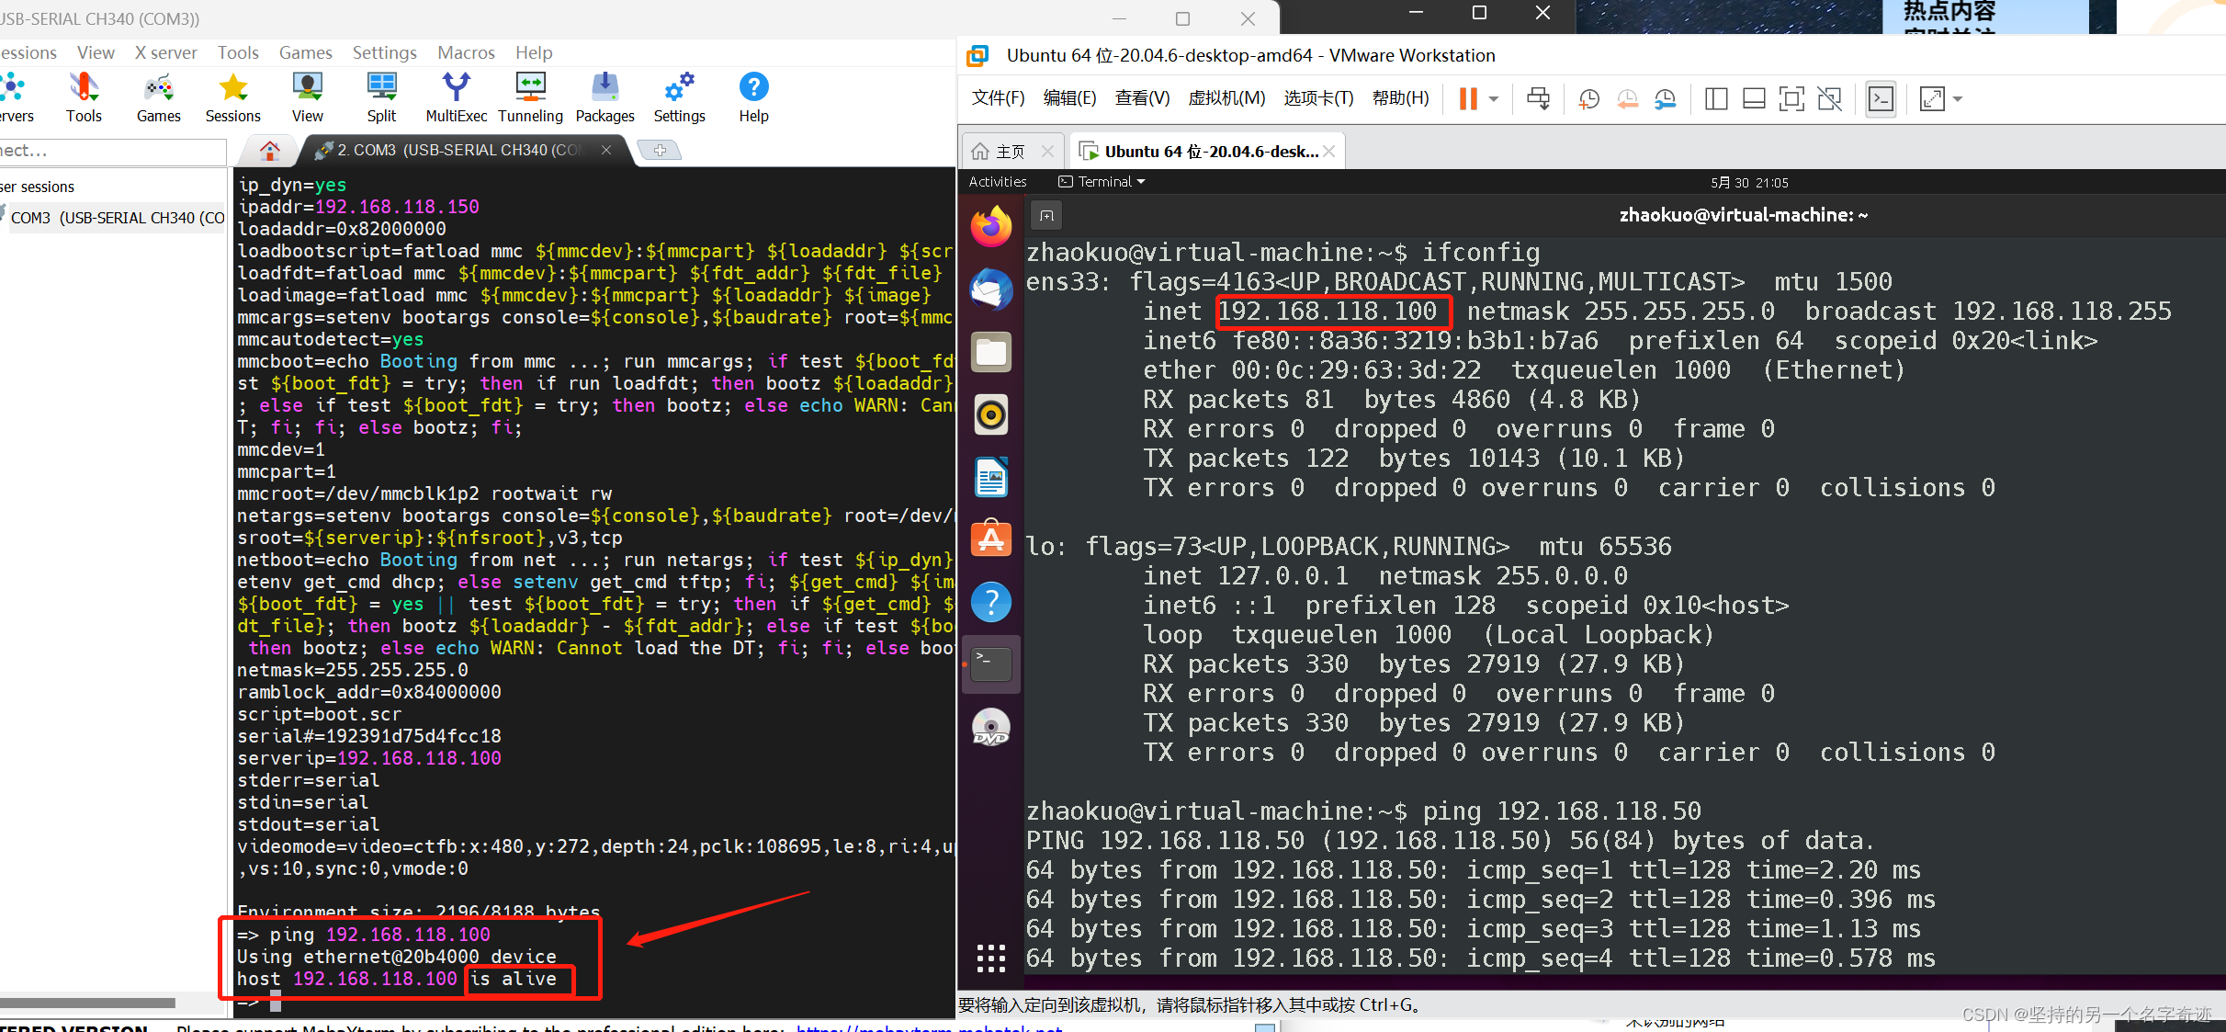Open Files from the Ubuntu dock
This screenshot has height=1032, width=2226.
click(991, 352)
